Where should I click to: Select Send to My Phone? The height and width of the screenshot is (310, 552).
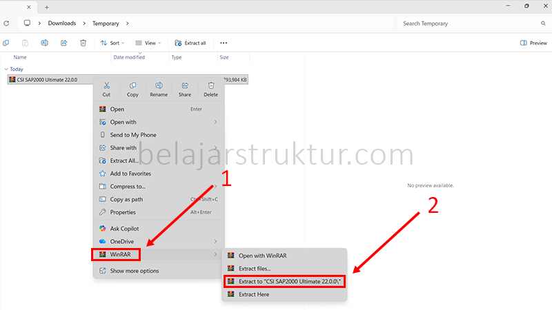click(x=159, y=135)
